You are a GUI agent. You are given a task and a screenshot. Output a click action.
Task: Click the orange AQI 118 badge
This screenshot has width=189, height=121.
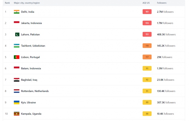[147, 46]
